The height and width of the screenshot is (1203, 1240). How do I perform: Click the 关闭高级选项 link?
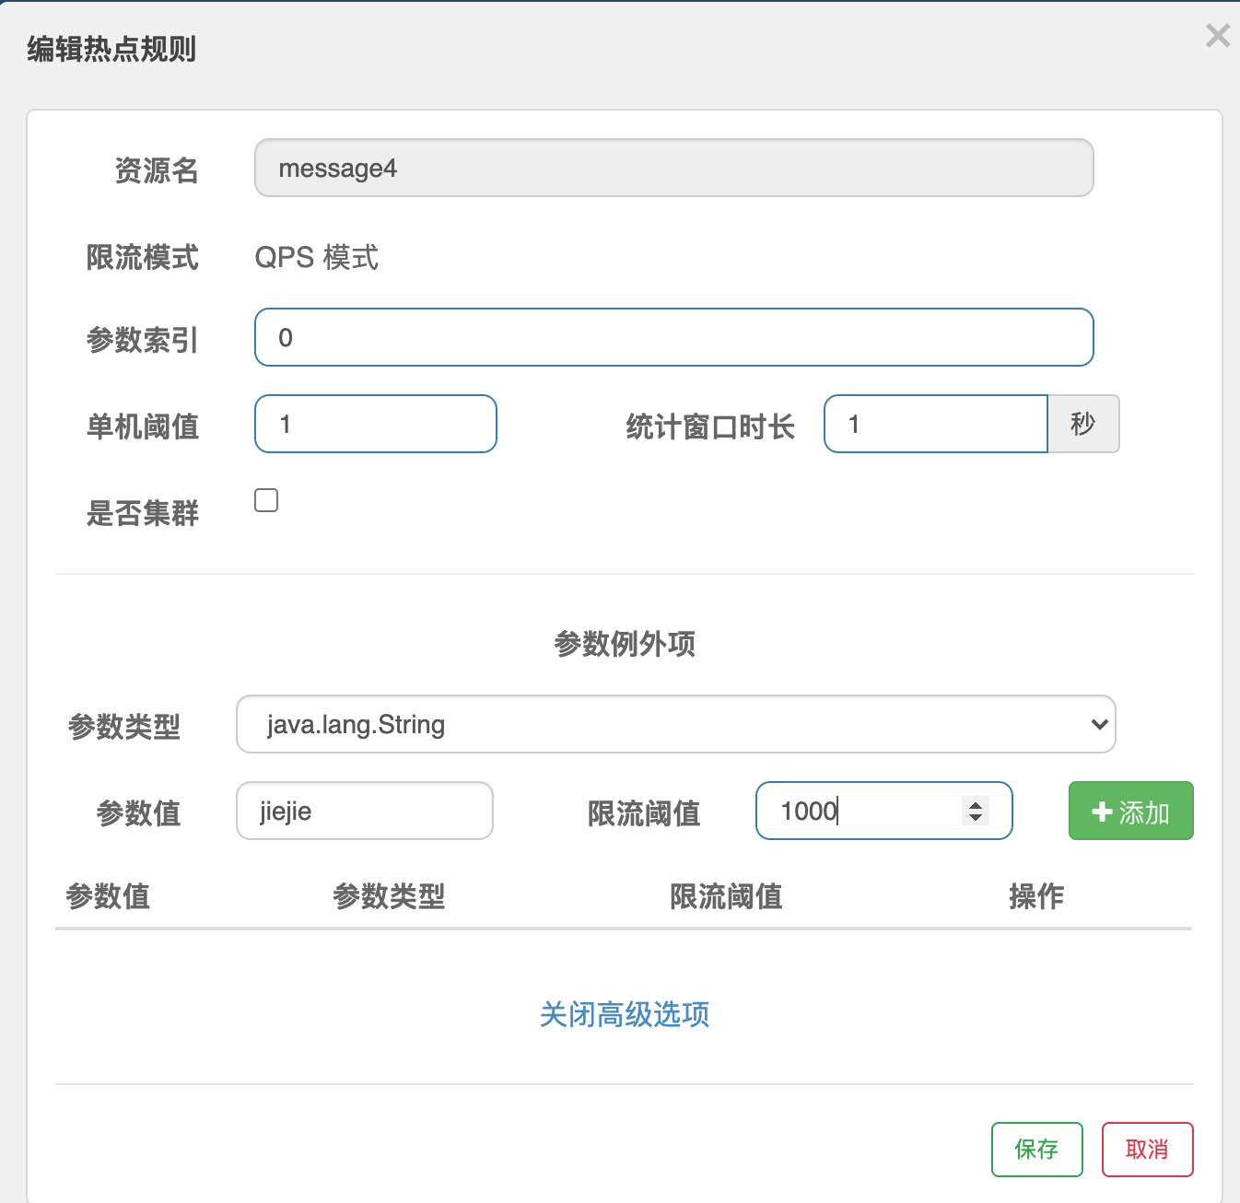[x=624, y=1015]
